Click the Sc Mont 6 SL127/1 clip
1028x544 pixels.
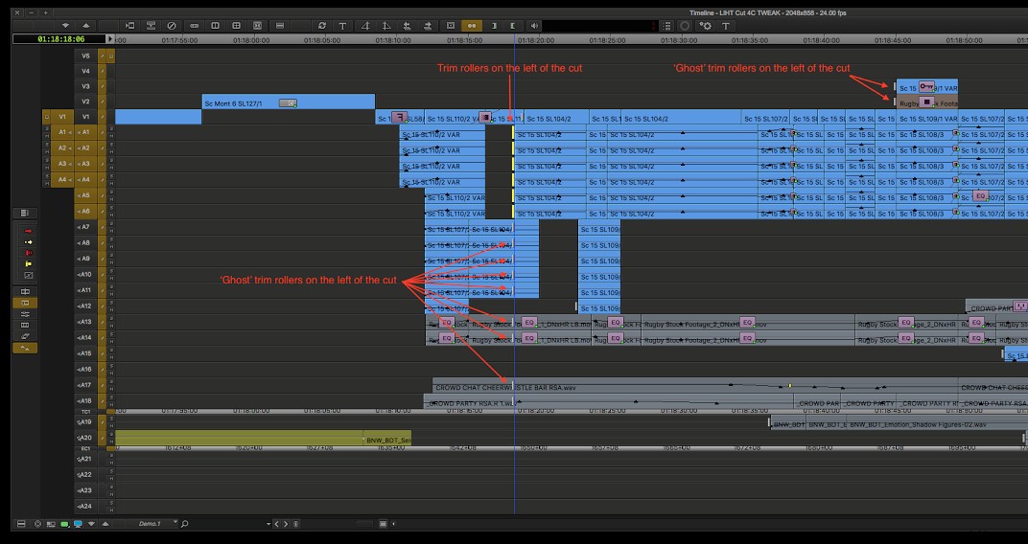[289, 102]
